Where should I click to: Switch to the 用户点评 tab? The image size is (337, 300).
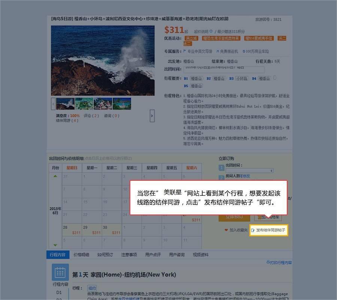tap(153, 255)
